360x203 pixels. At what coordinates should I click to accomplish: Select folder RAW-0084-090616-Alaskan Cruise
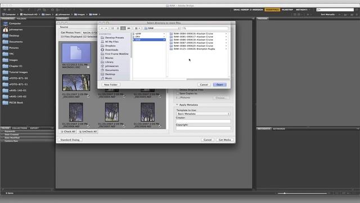[193, 34]
